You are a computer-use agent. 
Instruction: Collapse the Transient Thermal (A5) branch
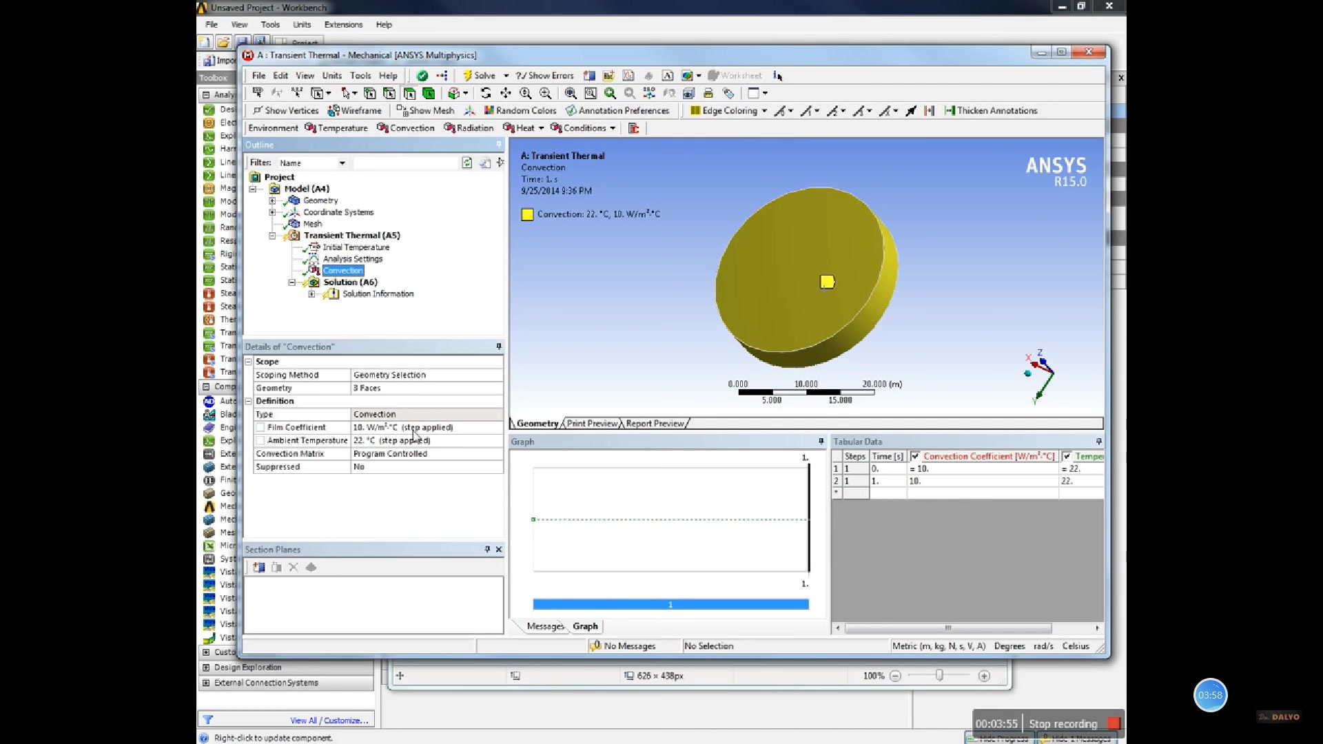coord(273,235)
